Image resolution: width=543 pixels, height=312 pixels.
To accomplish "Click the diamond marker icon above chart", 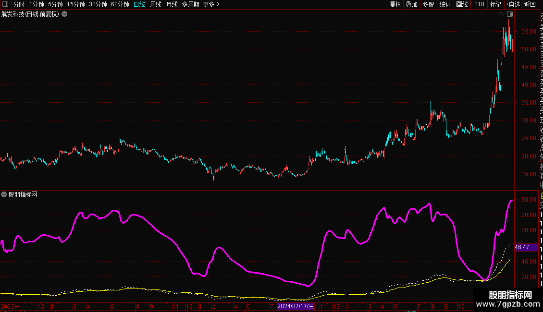I will [x=501, y=14].
